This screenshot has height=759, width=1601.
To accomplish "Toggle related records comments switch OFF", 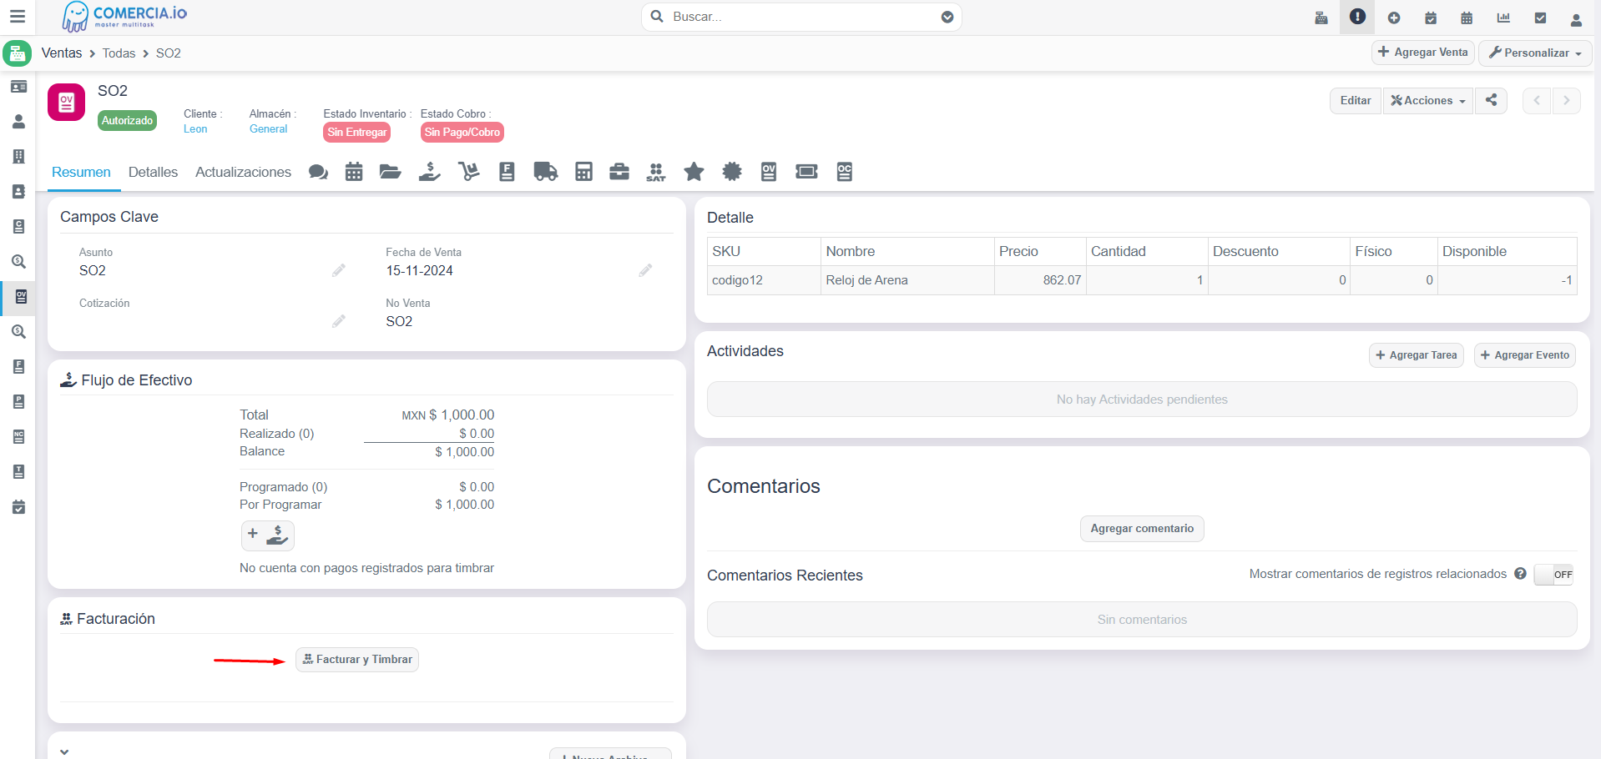I will [1553, 575].
